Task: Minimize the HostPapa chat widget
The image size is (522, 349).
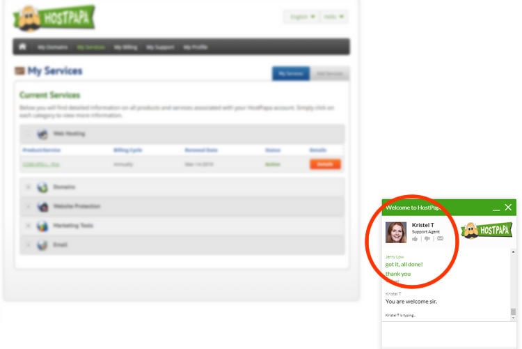Action: [x=496, y=209]
